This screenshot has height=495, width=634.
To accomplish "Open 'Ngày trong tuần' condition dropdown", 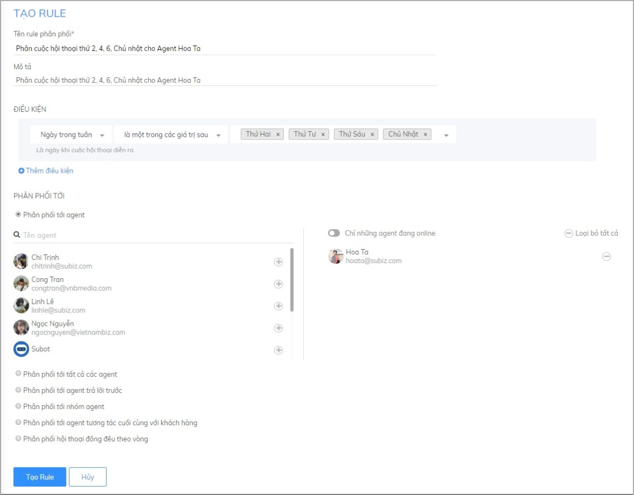I will click(71, 135).
